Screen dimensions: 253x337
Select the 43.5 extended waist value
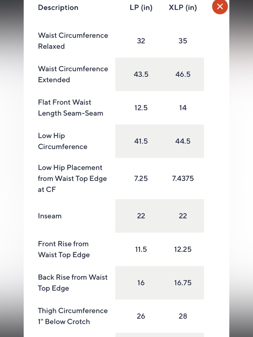click(141, 74)
